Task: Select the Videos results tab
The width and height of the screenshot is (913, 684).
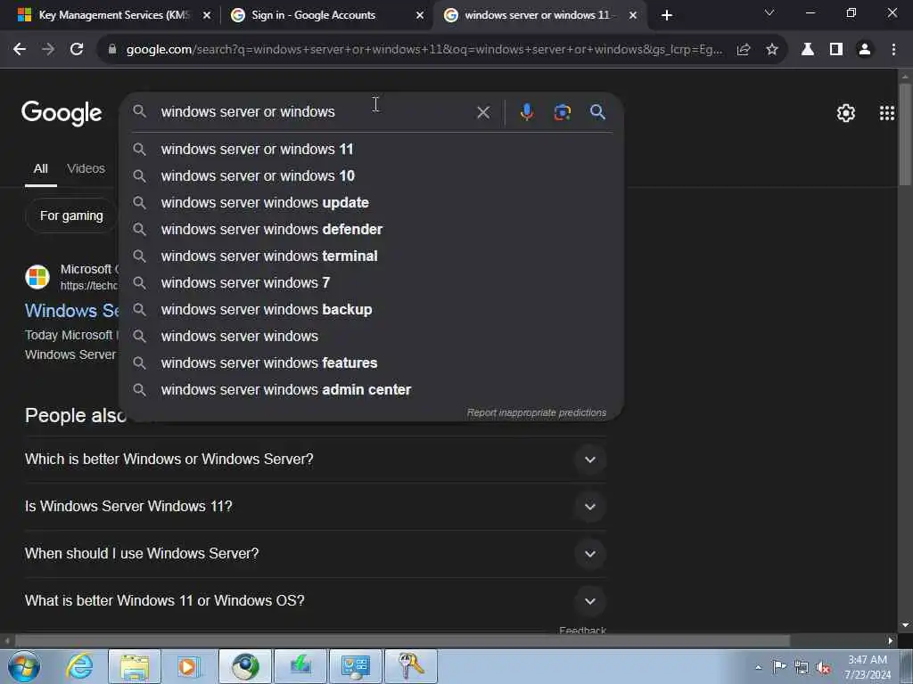Action: click(86, 168)
